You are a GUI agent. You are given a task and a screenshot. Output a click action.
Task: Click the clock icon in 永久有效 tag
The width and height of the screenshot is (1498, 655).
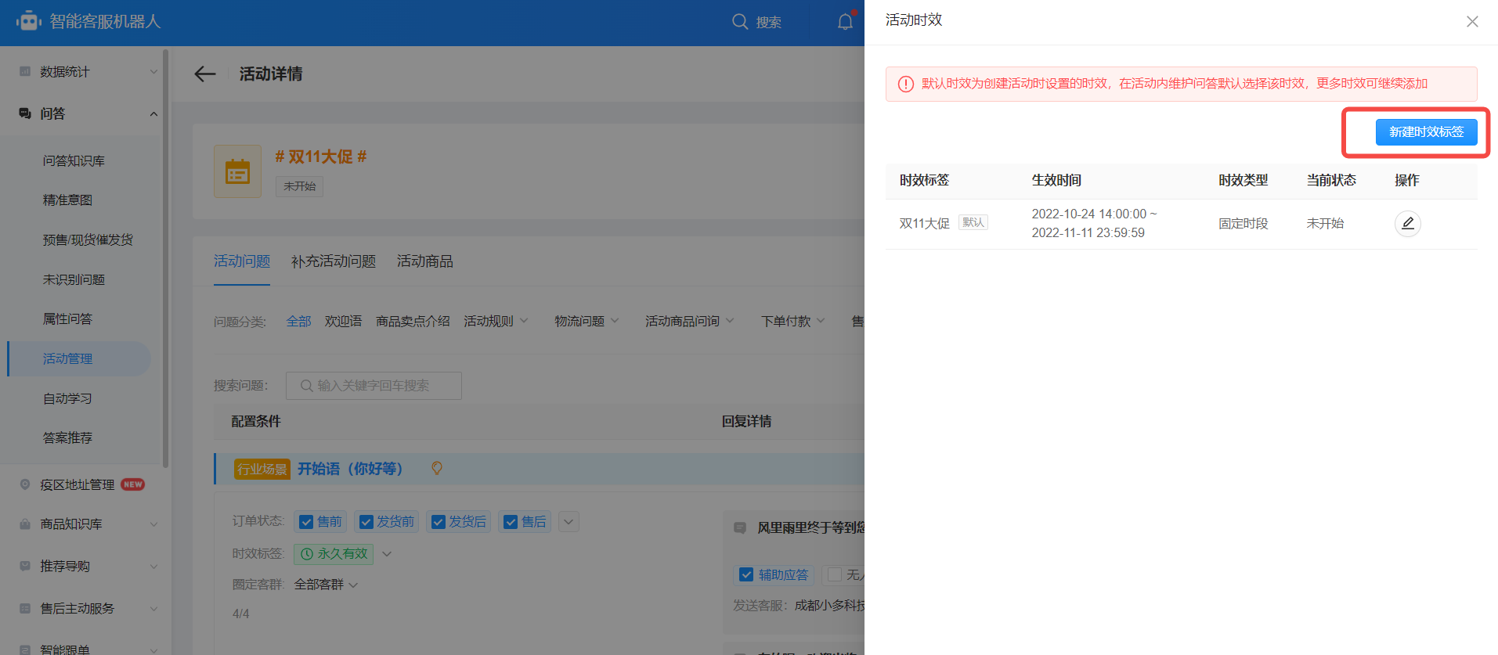pos(307,553)
